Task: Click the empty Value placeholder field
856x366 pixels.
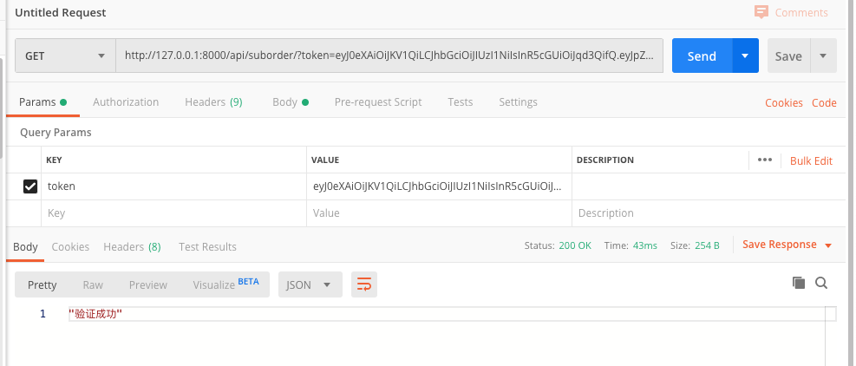Action: pyautogui.click(x=439, y=213)
